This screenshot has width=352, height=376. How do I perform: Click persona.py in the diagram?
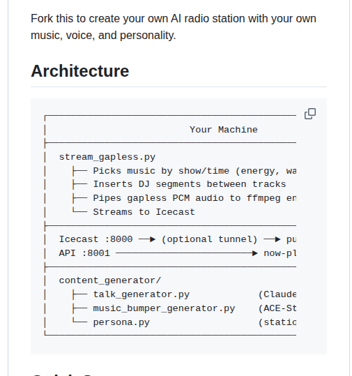pyautogui.click(x=121, y=322)
